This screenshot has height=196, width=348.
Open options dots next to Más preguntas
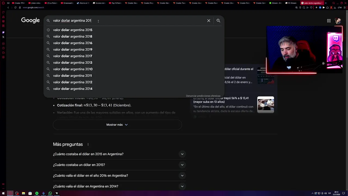point(88,145)
